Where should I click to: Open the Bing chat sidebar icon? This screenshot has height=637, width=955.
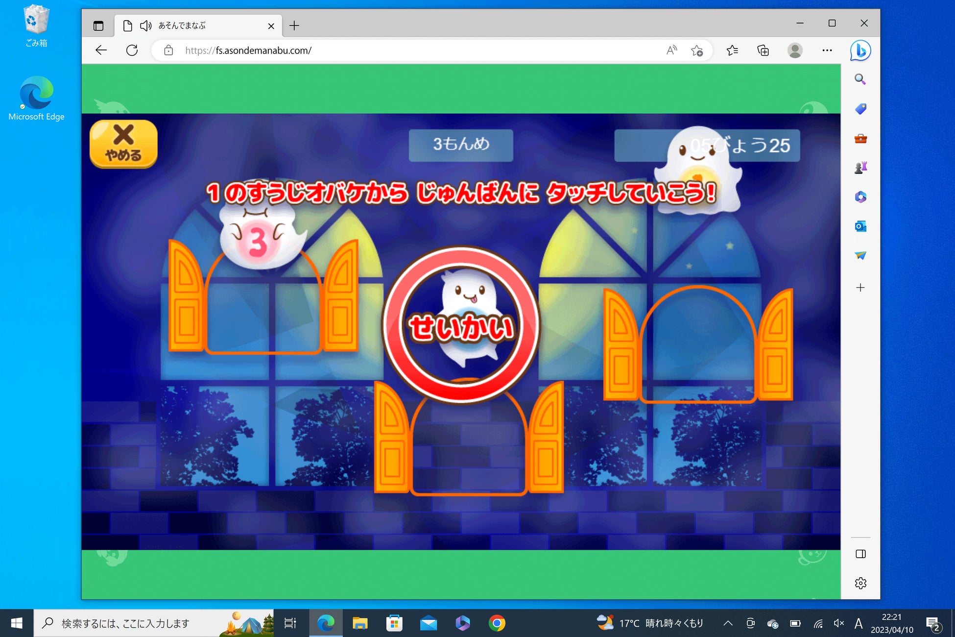click(x=860, y=50)
